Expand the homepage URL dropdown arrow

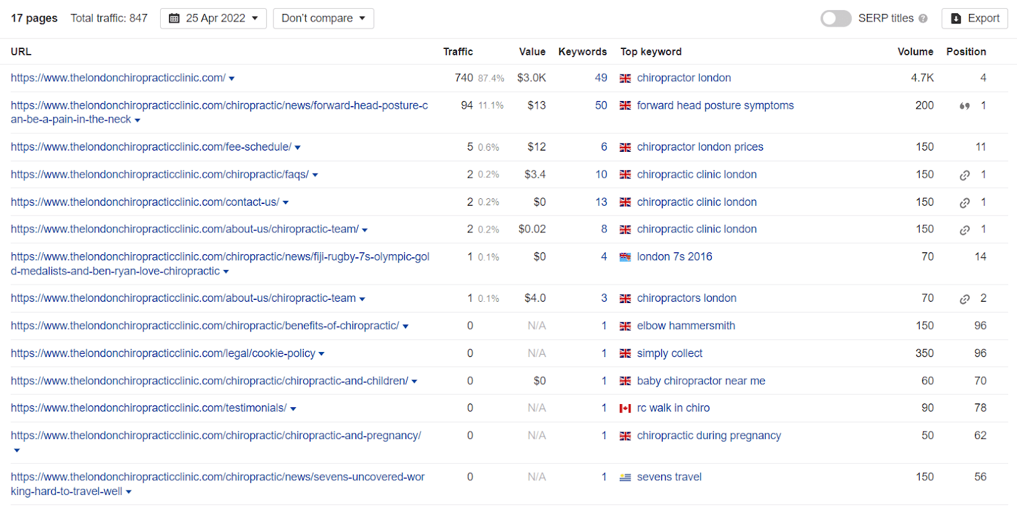[231, 79]
